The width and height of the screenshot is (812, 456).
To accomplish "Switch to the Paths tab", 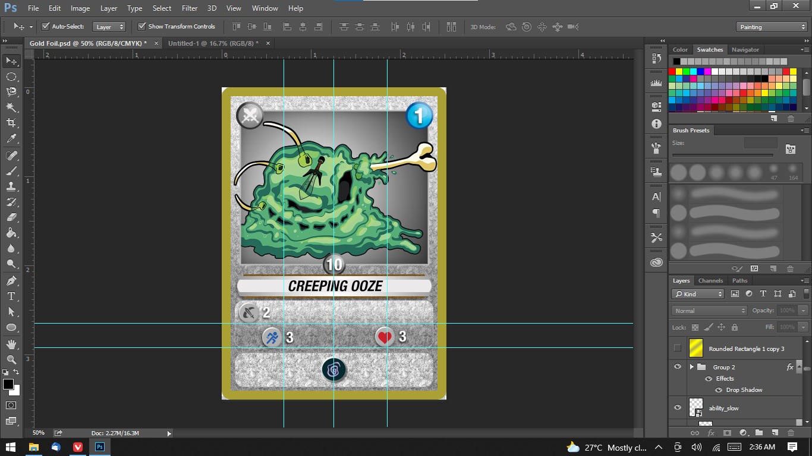I will pyautogui.click(x=739, y=281).
